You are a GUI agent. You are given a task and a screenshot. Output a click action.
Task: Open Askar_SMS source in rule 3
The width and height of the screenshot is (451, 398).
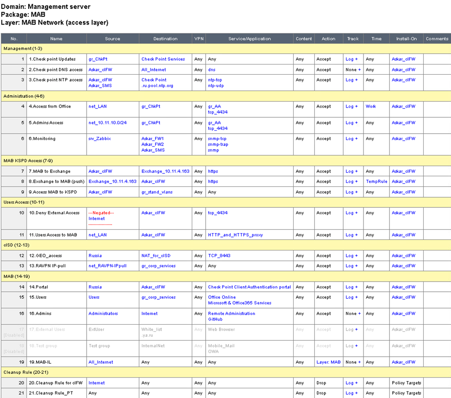pos(100,86)
